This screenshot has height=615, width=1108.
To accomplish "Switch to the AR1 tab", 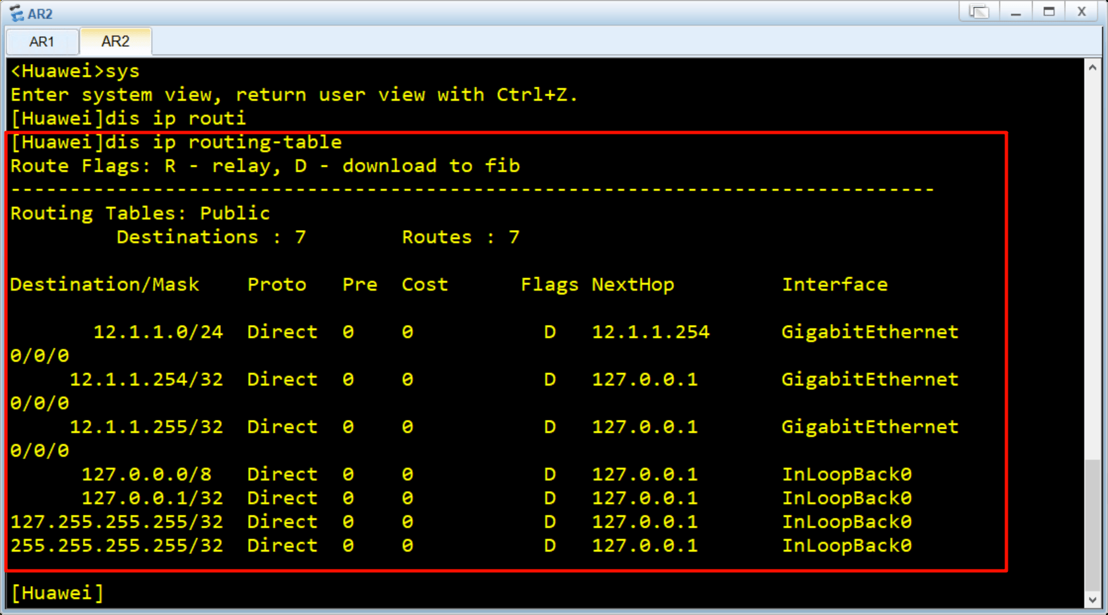I will [42, 42].
